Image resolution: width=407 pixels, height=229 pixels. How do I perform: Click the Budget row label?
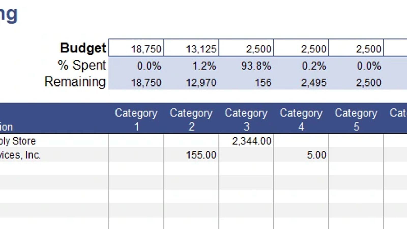[83, 48]
